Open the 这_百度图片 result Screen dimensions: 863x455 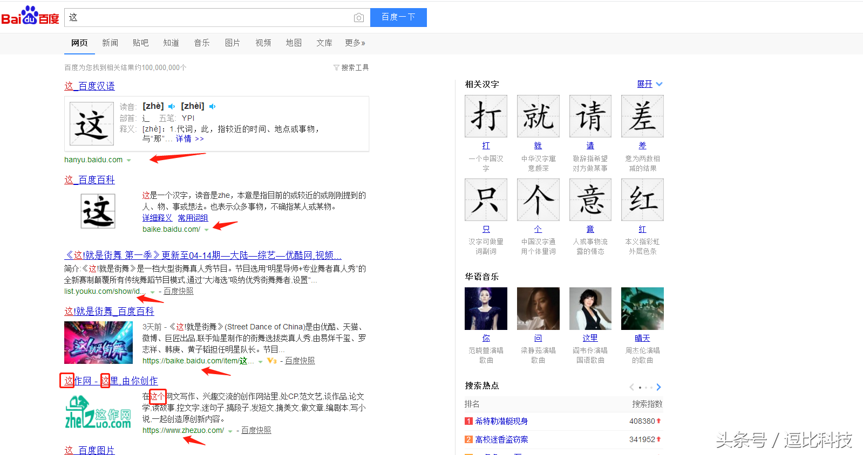click(90, 451)
